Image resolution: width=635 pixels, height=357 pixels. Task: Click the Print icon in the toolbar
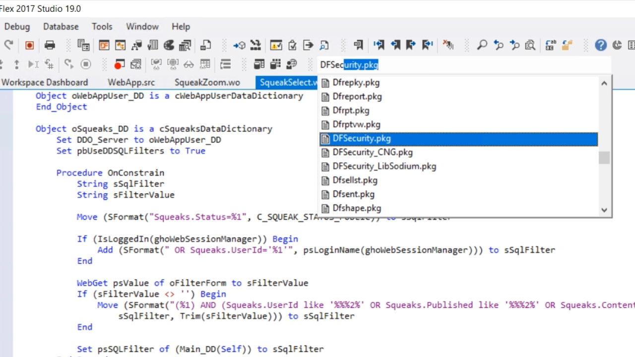click(50, 46)
